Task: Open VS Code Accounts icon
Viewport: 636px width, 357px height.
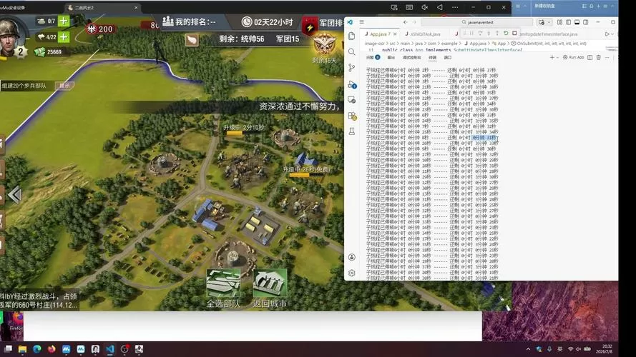Action: pyautogui.click(x=352, y=257)
